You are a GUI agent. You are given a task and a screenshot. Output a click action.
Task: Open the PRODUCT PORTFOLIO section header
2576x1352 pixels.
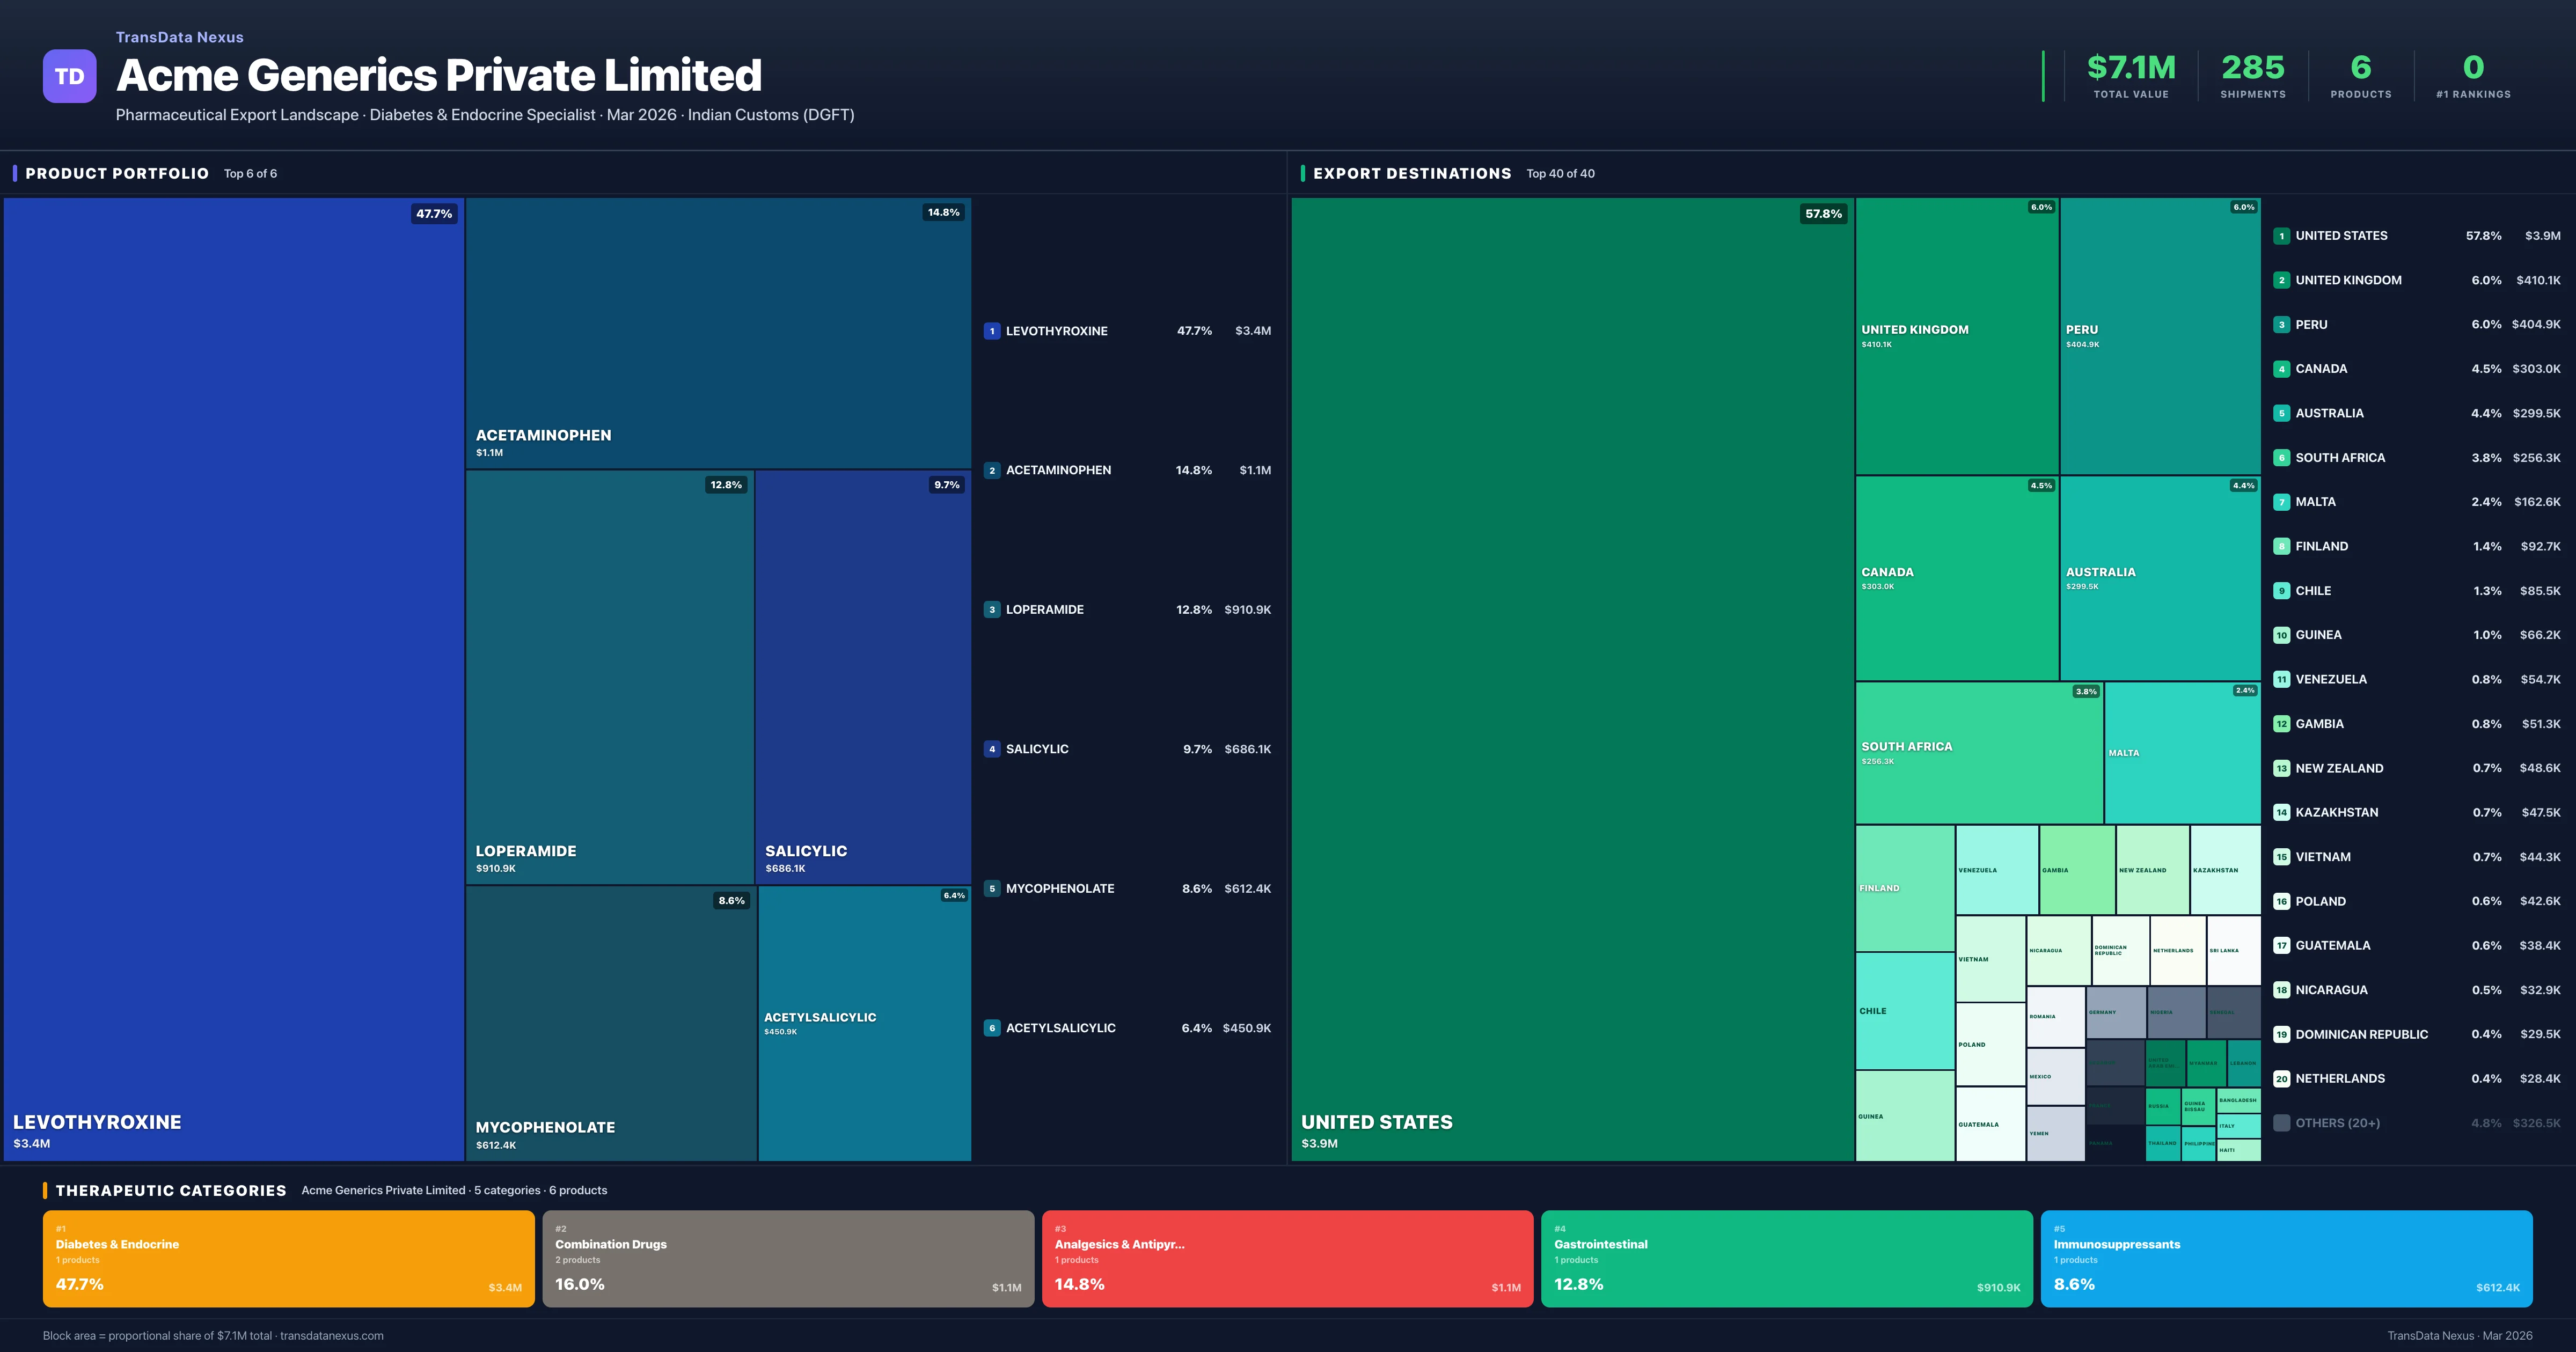click(116, 173)
